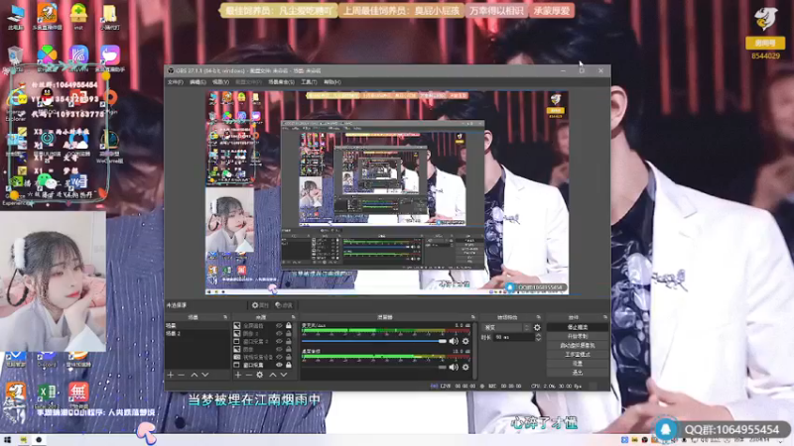Decrease the transition duration with the down arrow
Viewport: 794px width, 446px height.
538,339
